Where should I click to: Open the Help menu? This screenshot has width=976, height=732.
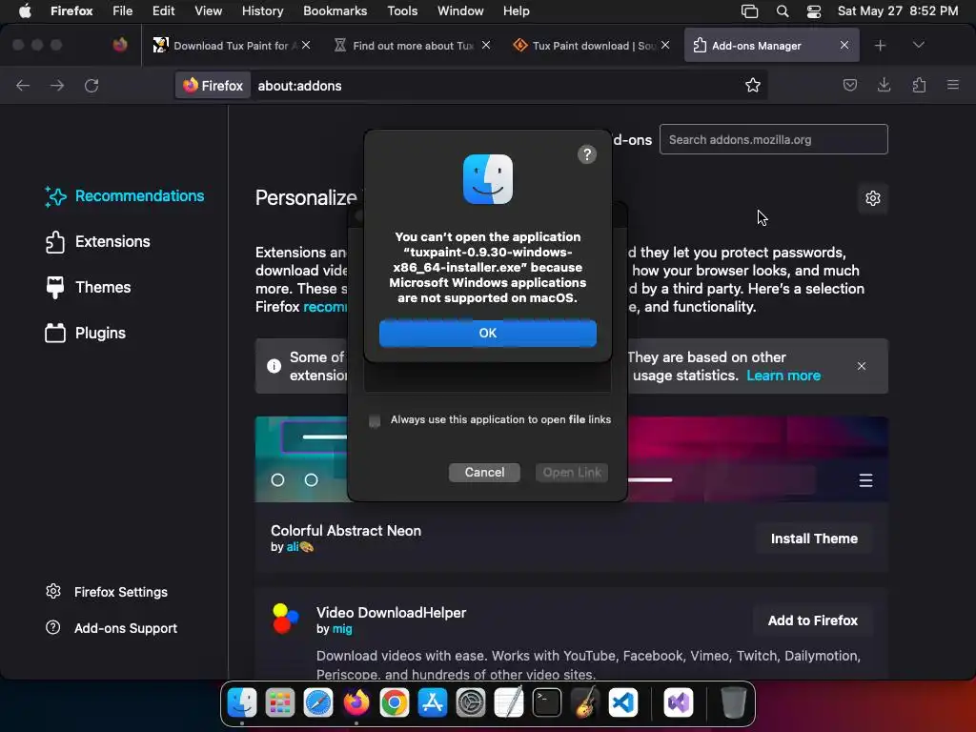[516, 11]
